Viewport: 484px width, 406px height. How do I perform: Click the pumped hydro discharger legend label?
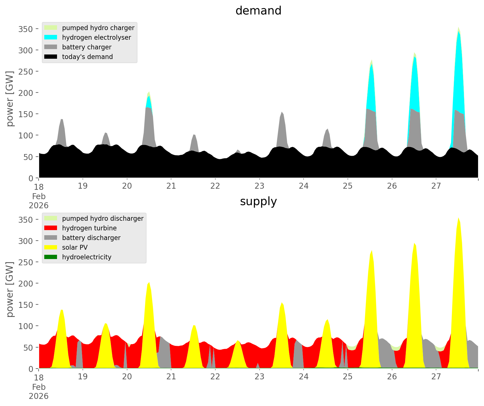[x=103, y=218]
